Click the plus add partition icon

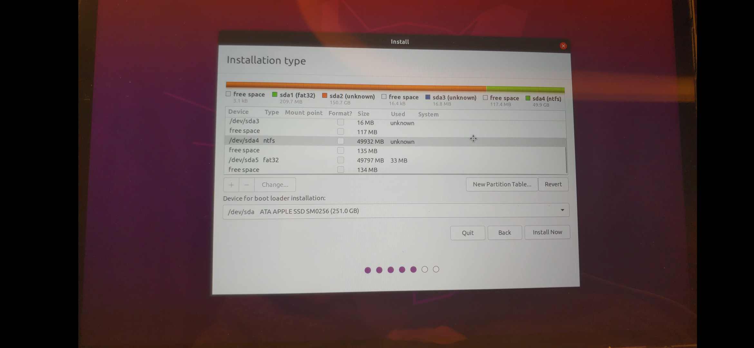coord(231,185)
